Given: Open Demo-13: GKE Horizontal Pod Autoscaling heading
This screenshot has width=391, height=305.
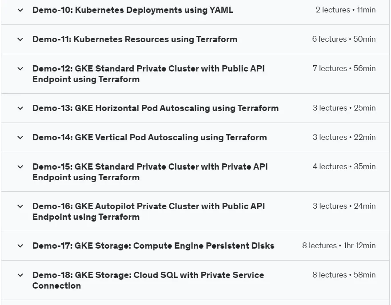Looking at the screenshot, I should pyautogui.click(x=156, y=108).
